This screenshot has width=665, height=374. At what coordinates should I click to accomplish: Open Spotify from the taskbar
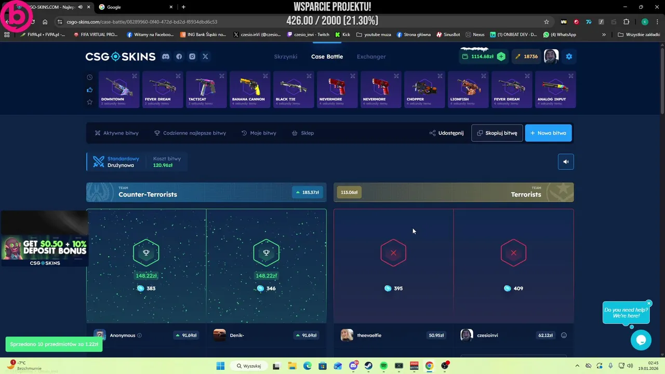pyautogui.click(x=383, y=366)
